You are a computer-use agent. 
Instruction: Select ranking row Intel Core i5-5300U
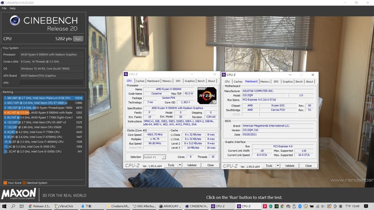click(x=43, y=151)
